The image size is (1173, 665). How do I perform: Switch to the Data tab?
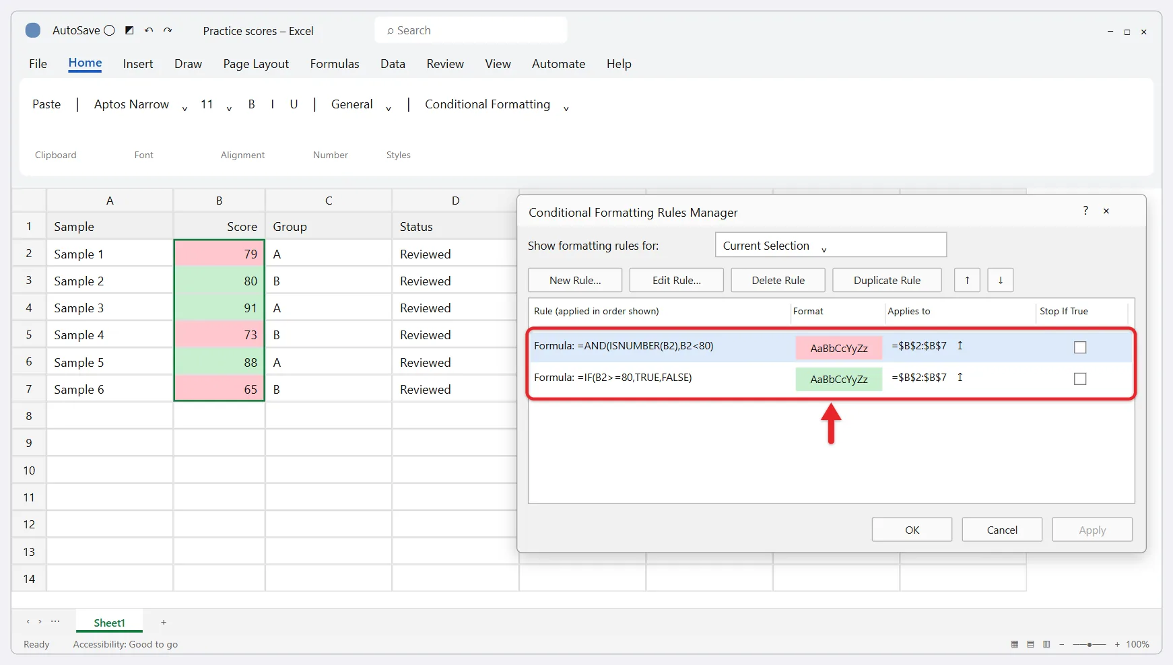(x=393, y=64)
